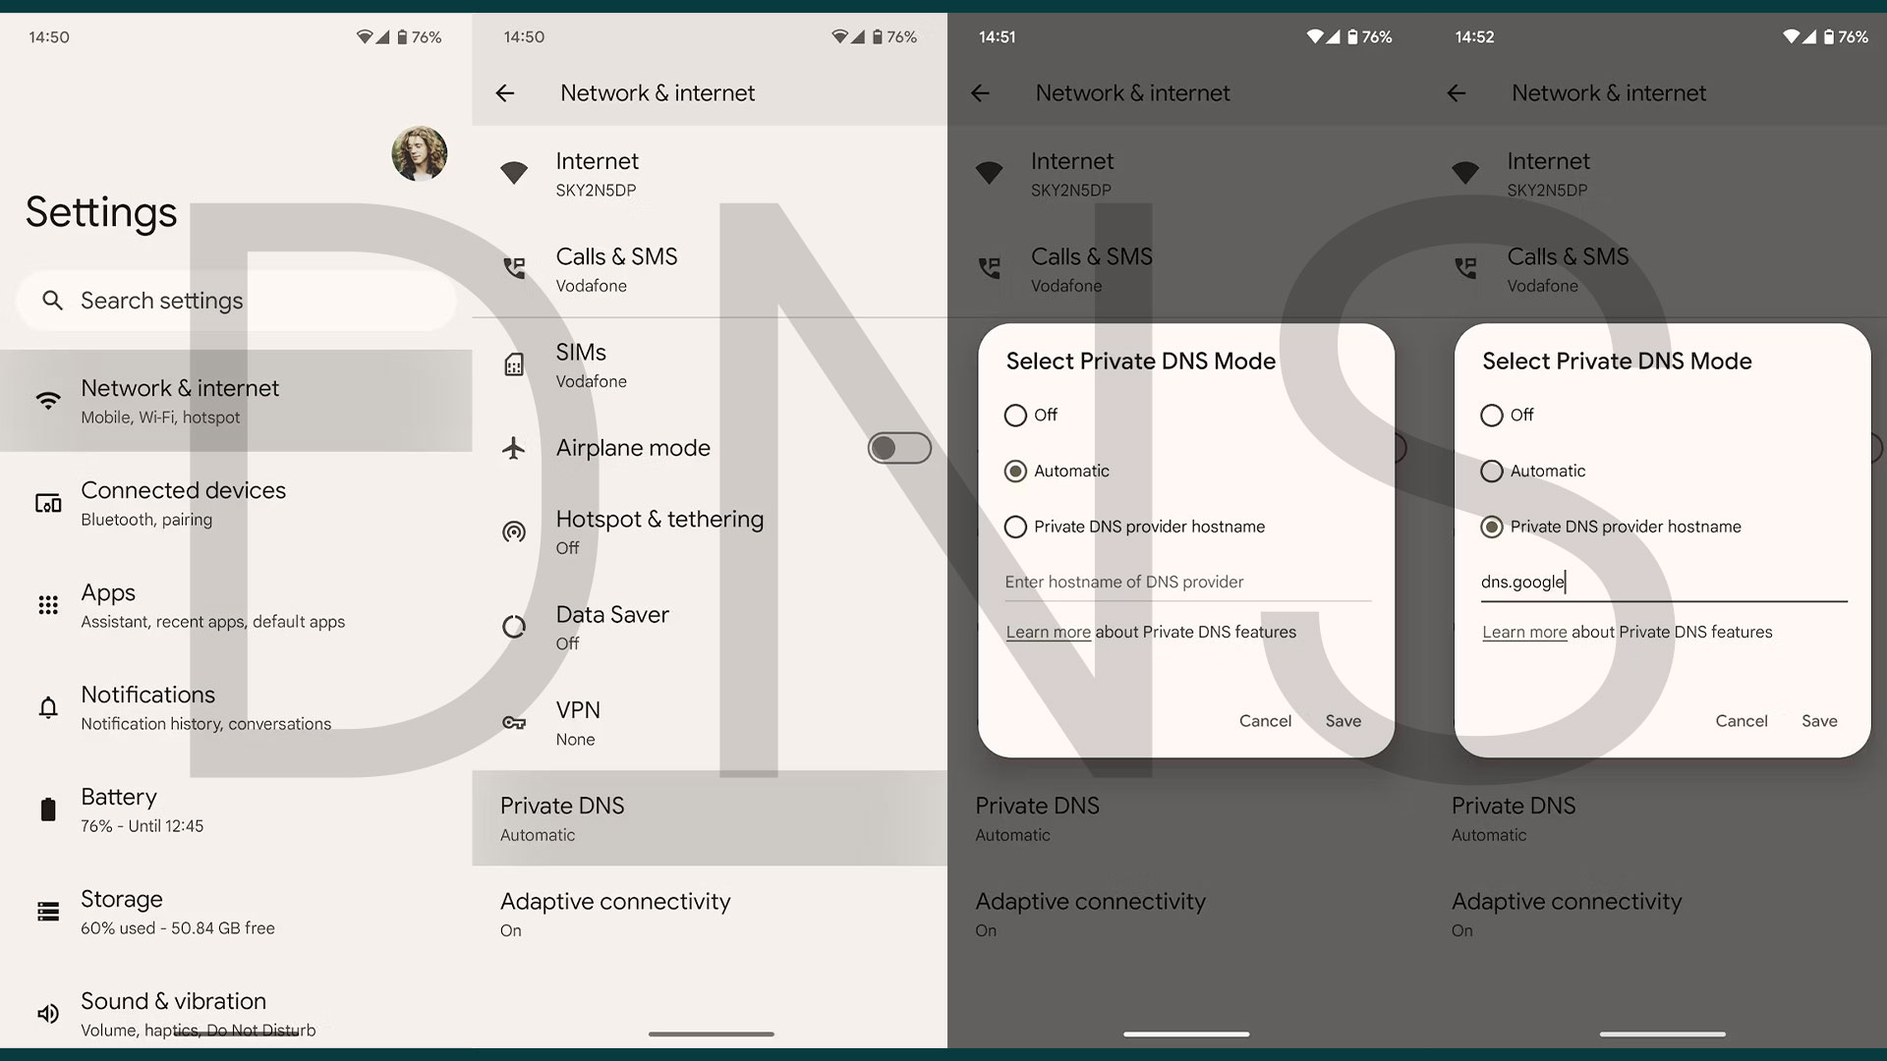The image size is (1887, 1061).
Task: Tap the Hotspot & tethering icon
Action: (515, 530)
